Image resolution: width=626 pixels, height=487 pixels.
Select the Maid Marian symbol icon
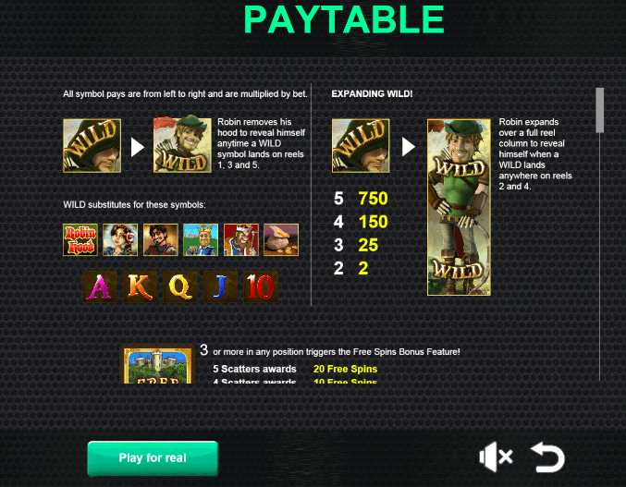click(x=120, y=239)
